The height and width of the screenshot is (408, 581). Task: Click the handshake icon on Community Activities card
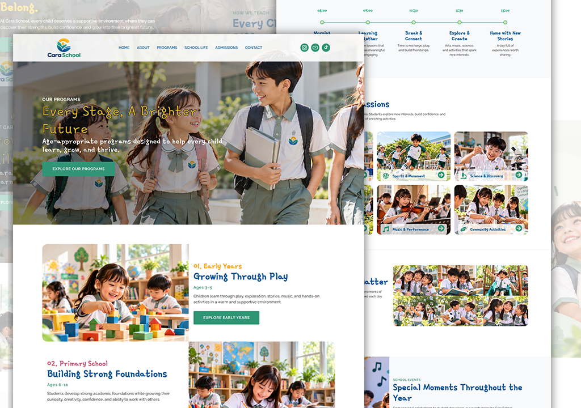464,229
